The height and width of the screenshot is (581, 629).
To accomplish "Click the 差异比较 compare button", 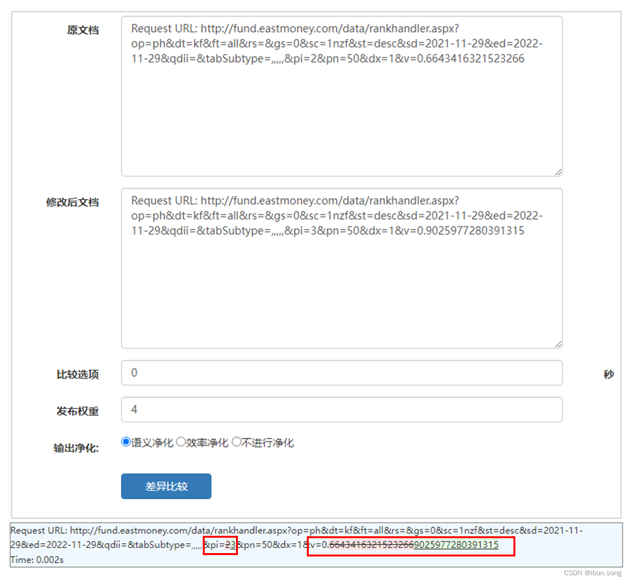I will [166, 486].
